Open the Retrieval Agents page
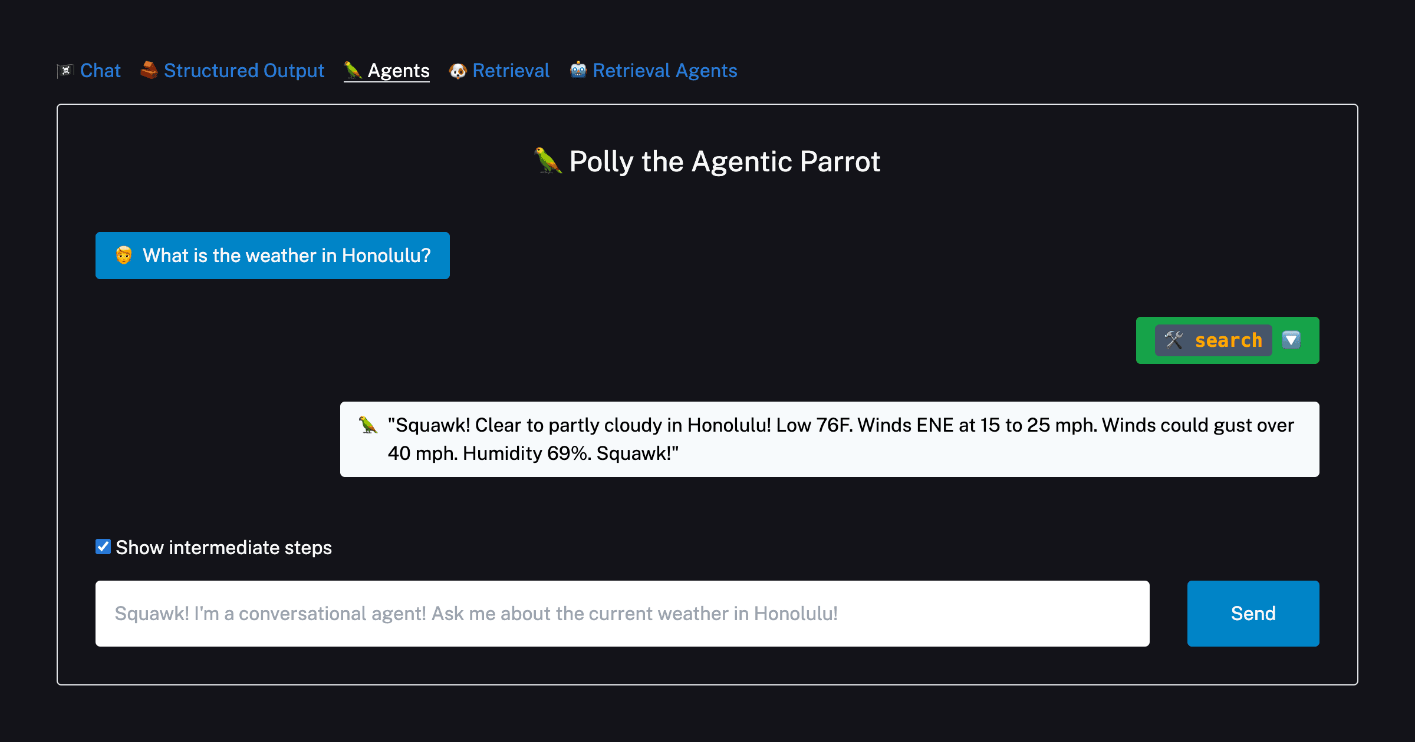Screen dimensions: 1415x742 [x=665, y=70]
